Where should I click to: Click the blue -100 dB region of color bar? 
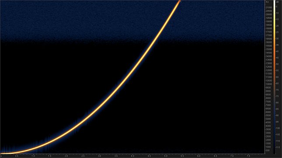(x=275, y=128)
